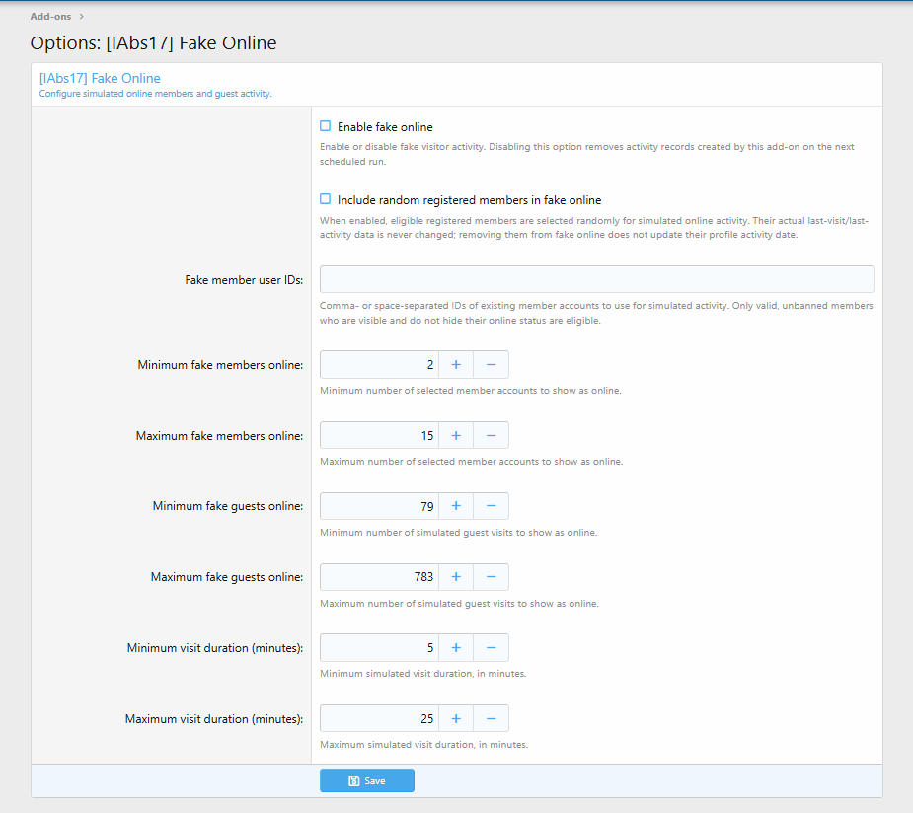913x813 pixels.
Task: Increase Maximum visit duration minutes
Action: click(x=456, y=719)
